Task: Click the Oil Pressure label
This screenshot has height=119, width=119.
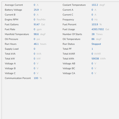Action: coord(12,39)
